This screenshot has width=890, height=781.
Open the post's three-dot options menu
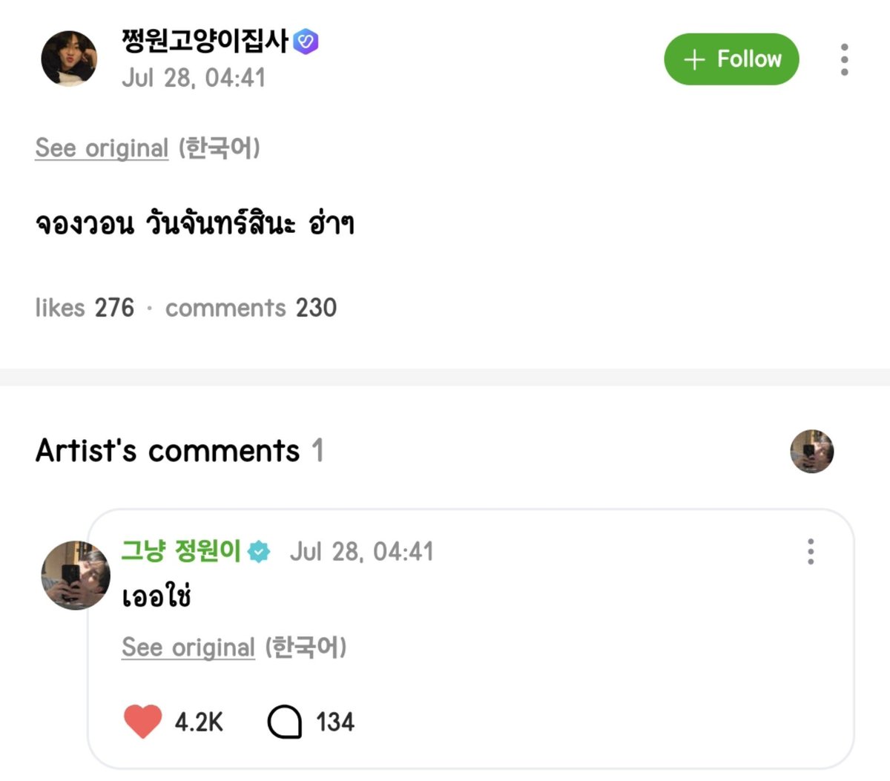point(844,59)
